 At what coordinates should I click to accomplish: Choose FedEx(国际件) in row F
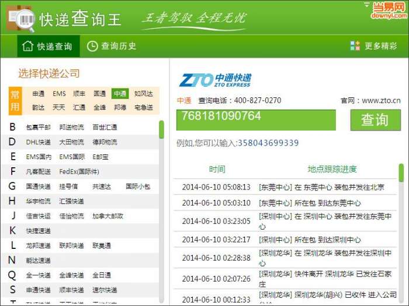79,172
